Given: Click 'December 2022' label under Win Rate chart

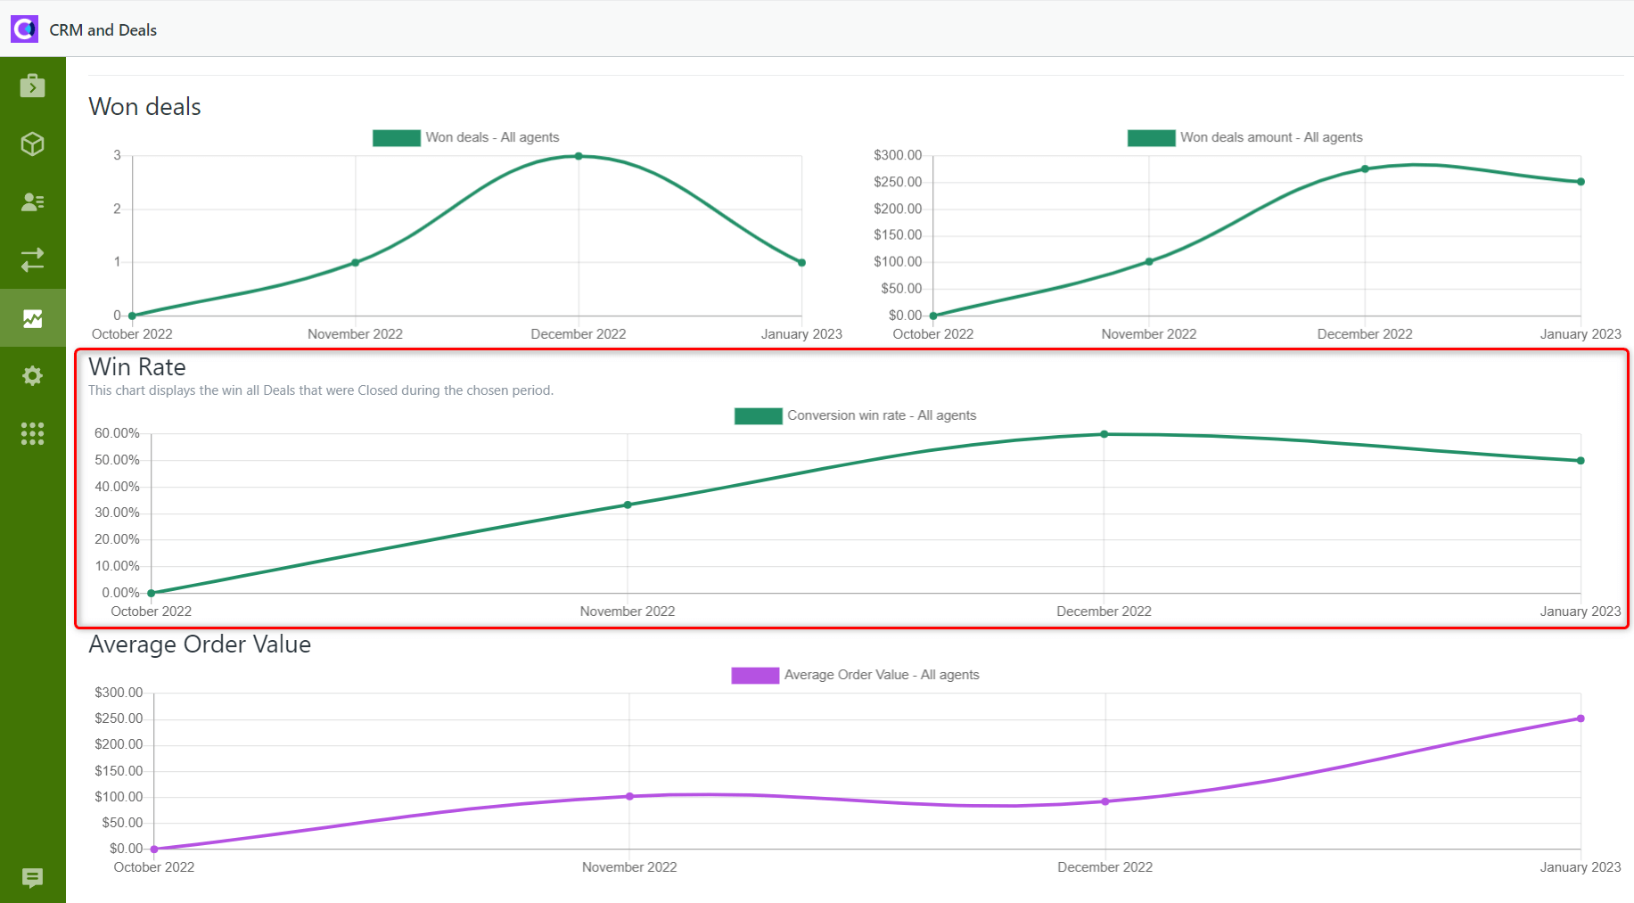Looking at the screenshot, I should [1104, 612].
